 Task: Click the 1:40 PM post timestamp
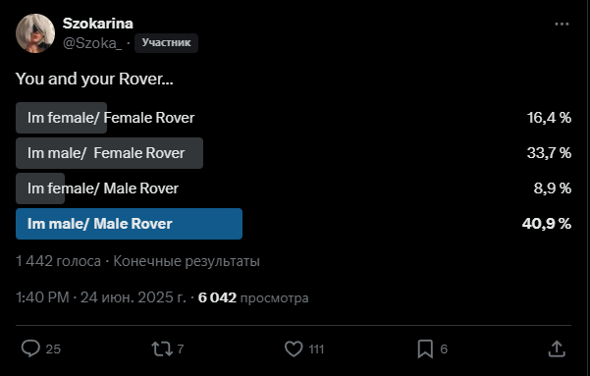(42, 297)
